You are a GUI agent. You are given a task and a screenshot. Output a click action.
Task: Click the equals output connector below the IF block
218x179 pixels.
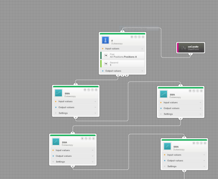point(127,75)
